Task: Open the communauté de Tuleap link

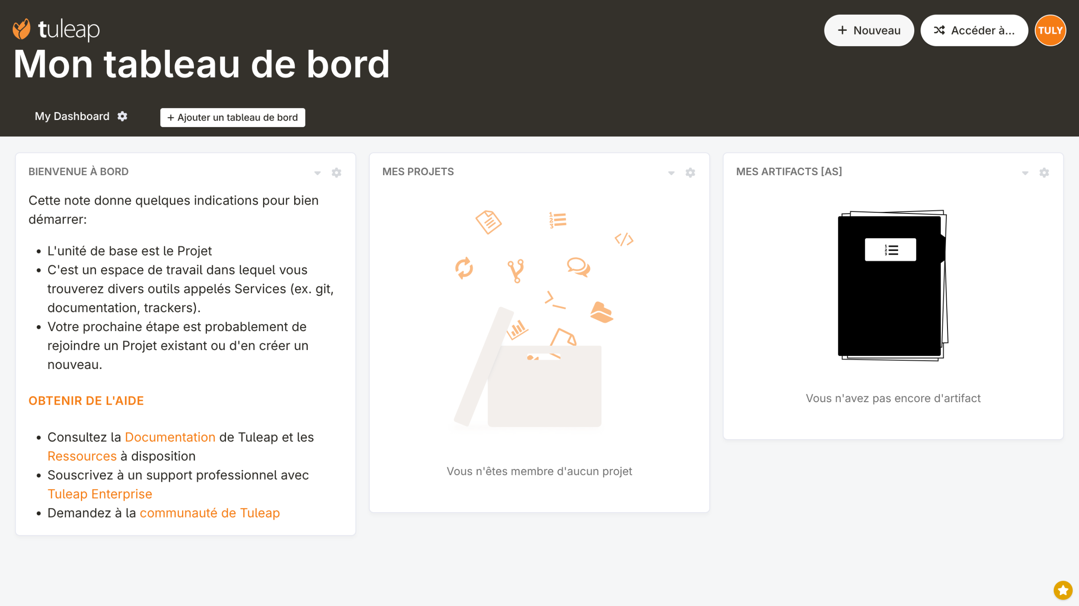Action: pyautogui.click(x=209, y=513)
